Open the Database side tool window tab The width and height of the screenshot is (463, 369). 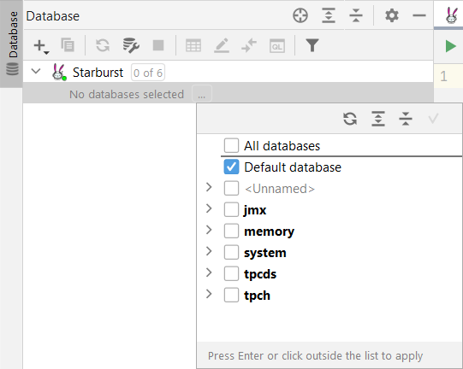pos(11,44)
